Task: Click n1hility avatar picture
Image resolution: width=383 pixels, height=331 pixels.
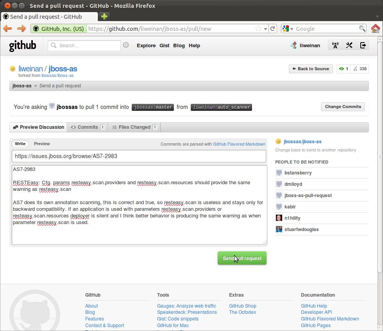Action: click(279, 218)
